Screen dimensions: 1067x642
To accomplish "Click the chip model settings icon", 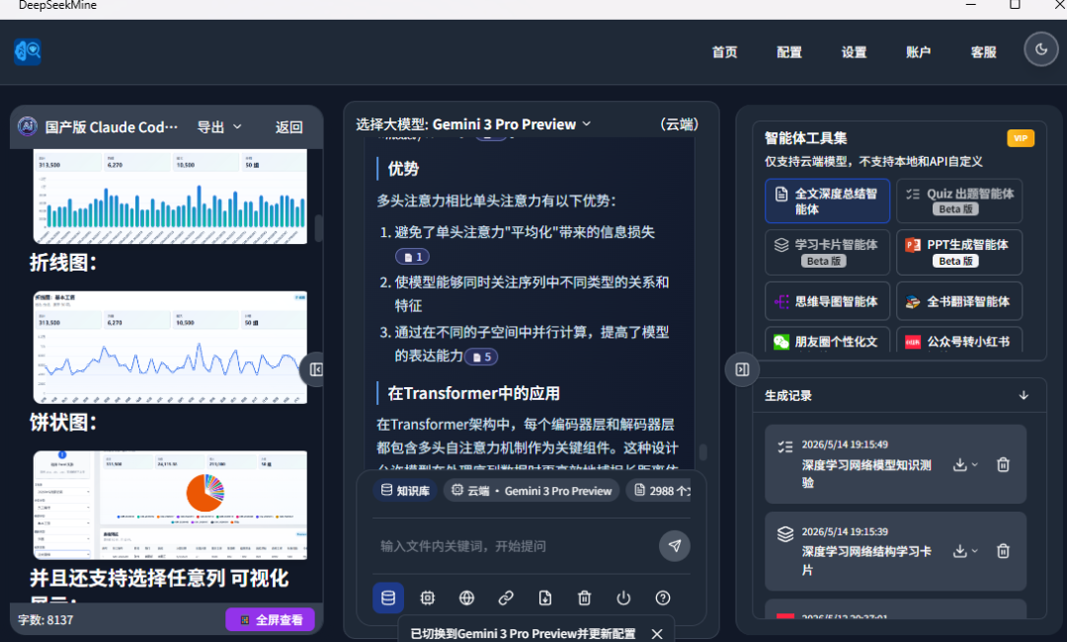I will coord(428,598).
